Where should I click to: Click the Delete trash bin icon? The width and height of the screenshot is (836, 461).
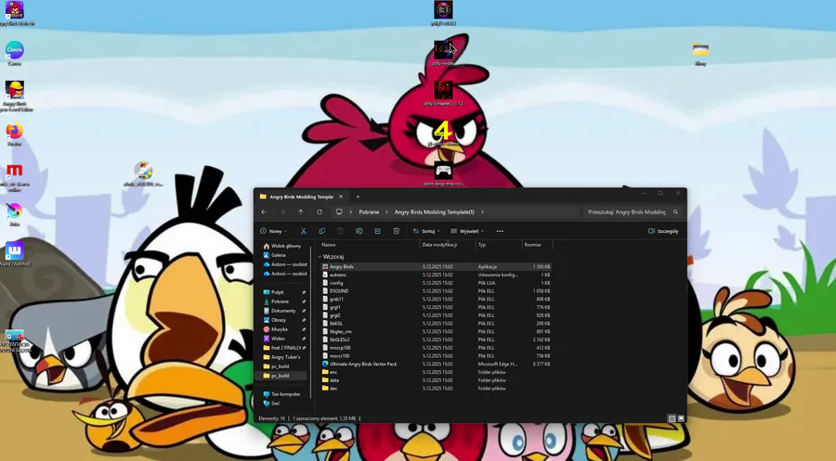(396, 231)
